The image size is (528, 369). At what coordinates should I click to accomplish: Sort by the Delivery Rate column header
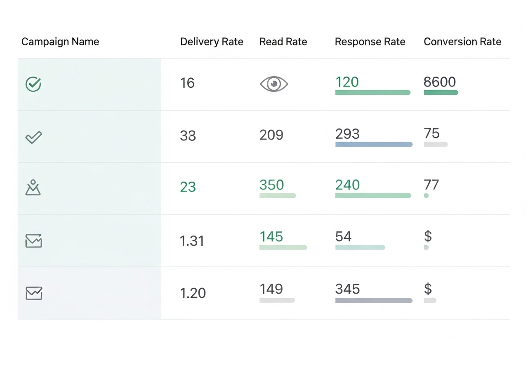[212, 42]
